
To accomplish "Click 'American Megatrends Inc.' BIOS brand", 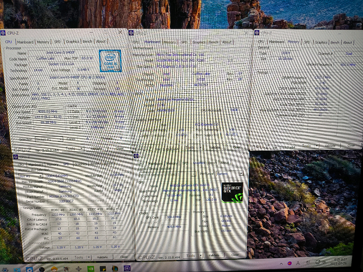I will [x=176, y=99].
